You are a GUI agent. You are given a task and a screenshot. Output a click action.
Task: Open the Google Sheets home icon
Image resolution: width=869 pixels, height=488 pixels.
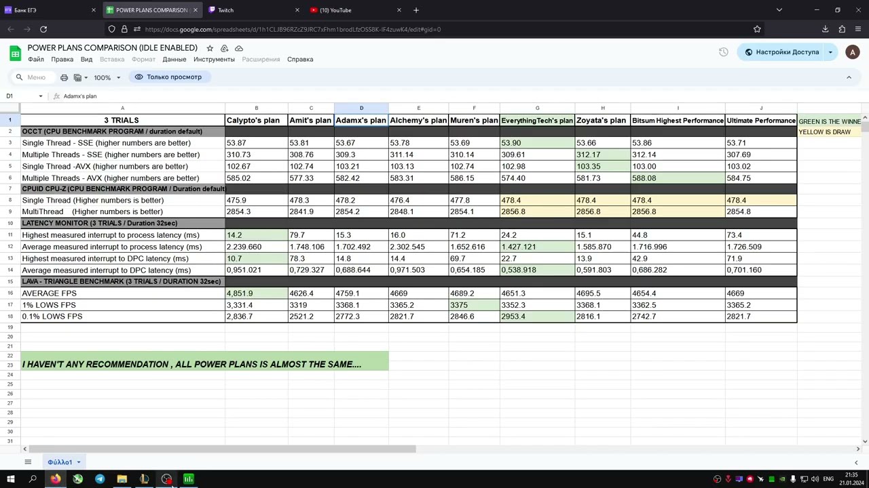click(15, 53)
